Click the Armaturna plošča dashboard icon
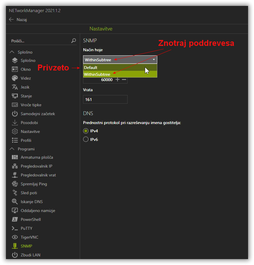This screenshot has width=254, height=265. (x=15, y=157)
